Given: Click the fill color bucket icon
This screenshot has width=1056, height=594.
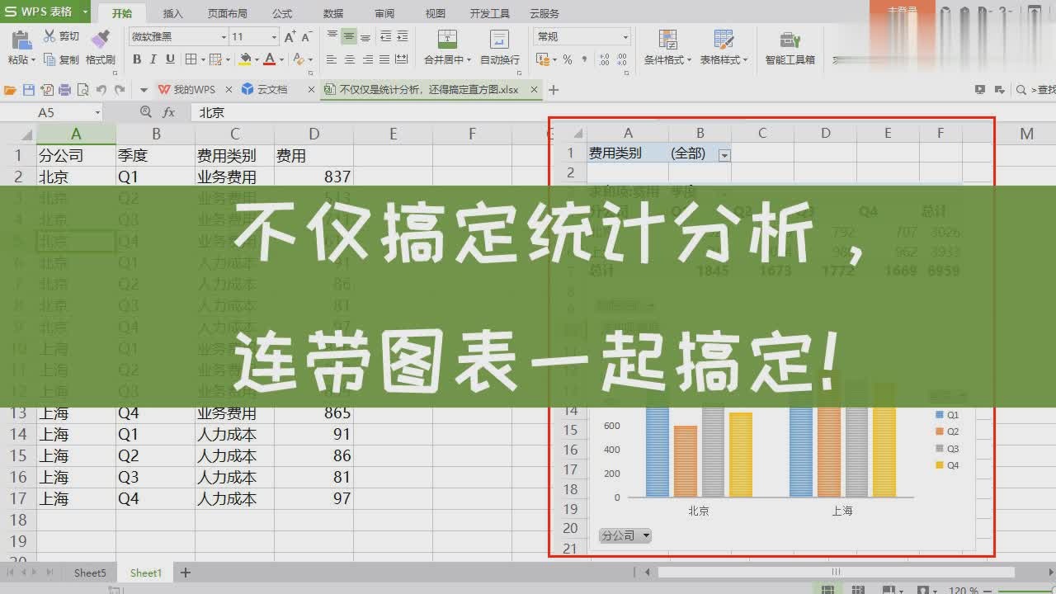Looking at the screenshot, I should (245, 59).
